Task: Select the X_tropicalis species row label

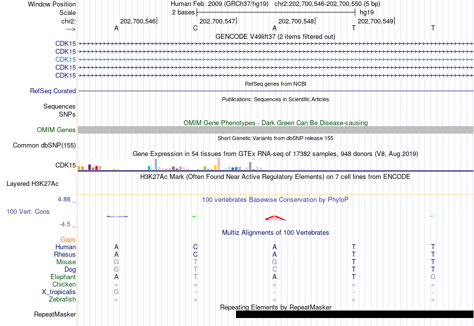Action: [x=59, y=292]
